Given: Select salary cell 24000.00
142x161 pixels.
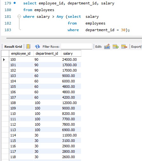Looking at the screenshot, I should 71,59.
